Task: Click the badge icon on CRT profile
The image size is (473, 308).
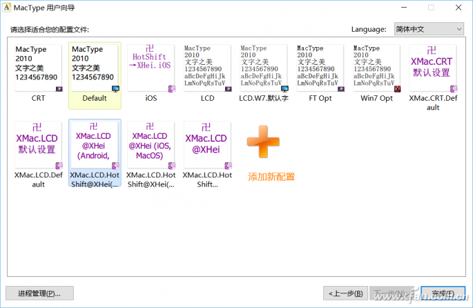Action: tap(59, 89)
